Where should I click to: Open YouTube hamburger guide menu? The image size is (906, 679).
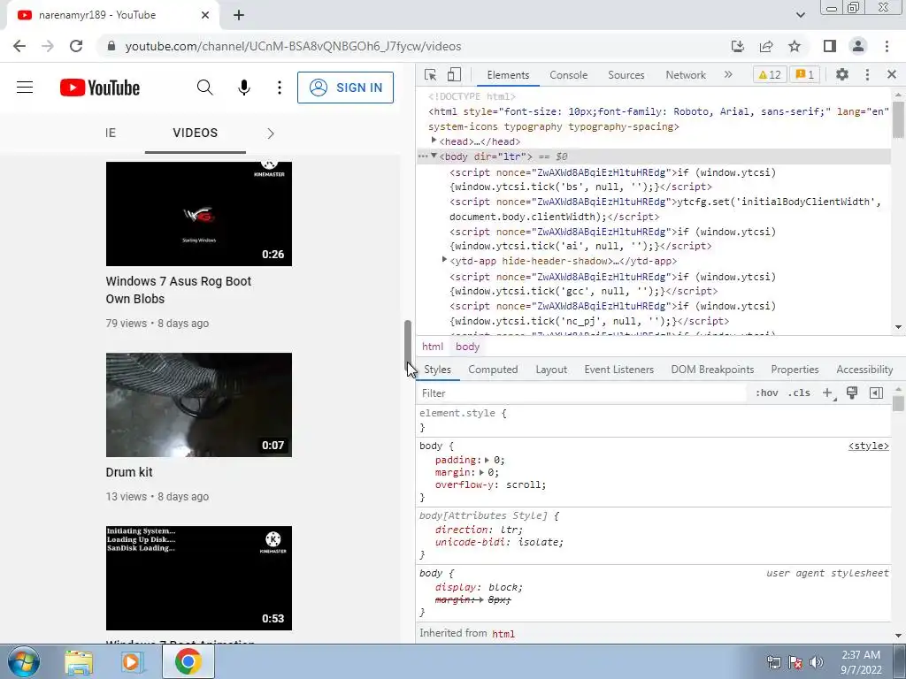(25, 88)
